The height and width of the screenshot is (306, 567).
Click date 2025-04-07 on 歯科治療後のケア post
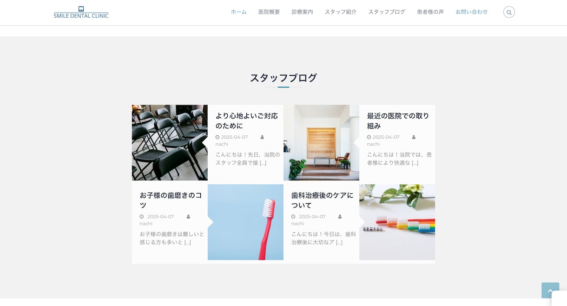(312, 217)
